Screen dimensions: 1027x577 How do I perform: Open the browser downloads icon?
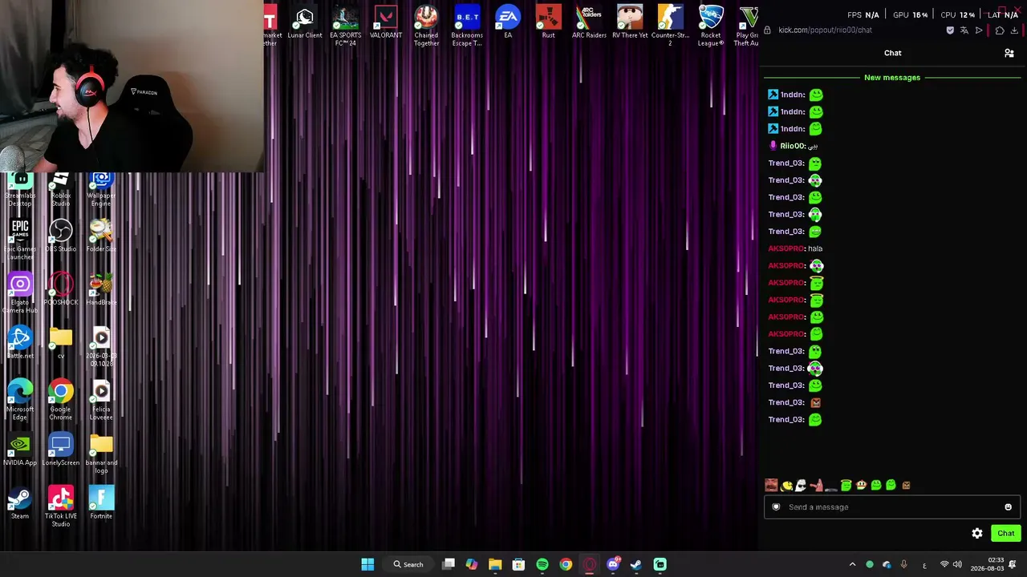click(1014, 30)
